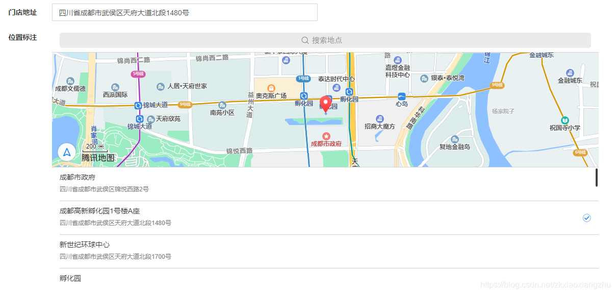
Task: Click the 锦悦西路 road label
Action: [239, 151]
